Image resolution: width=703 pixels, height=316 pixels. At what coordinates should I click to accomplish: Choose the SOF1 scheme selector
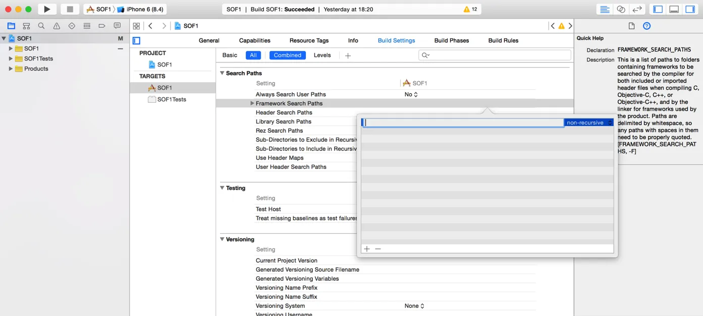[x=99, y=9]
